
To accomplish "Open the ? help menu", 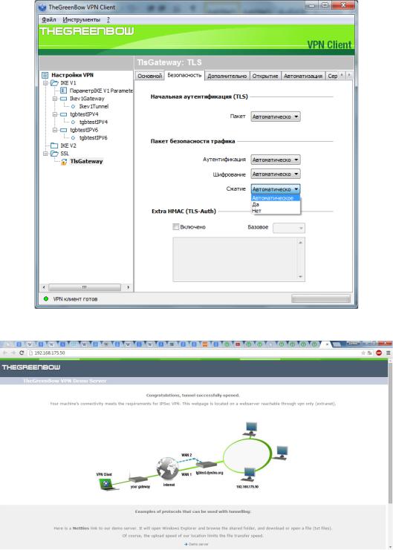I will point(108,19).
